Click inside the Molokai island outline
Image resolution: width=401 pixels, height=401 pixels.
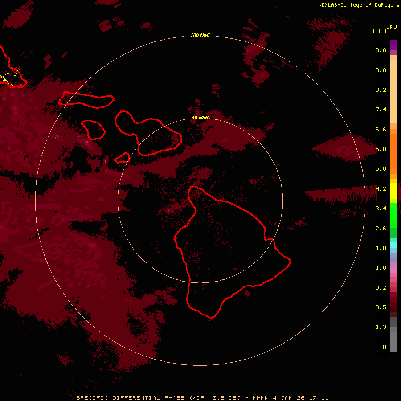tap(86, 100)
